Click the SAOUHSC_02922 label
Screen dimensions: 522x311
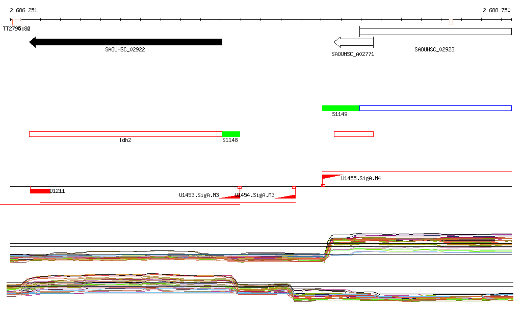[125, 49]
